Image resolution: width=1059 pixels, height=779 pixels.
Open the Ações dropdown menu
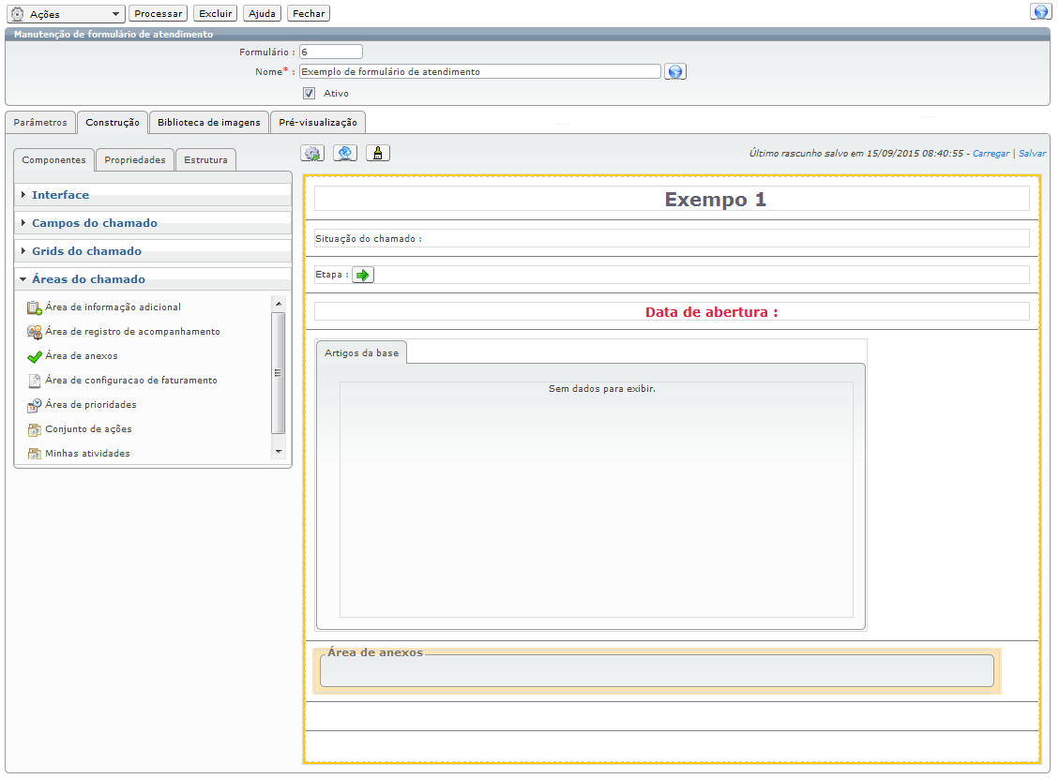[x=66, y=13]
